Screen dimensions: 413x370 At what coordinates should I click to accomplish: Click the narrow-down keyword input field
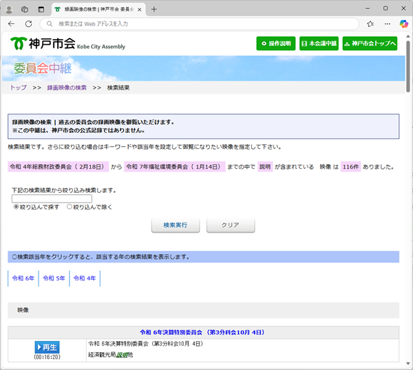pyautogui.click(x=52, y=198)
